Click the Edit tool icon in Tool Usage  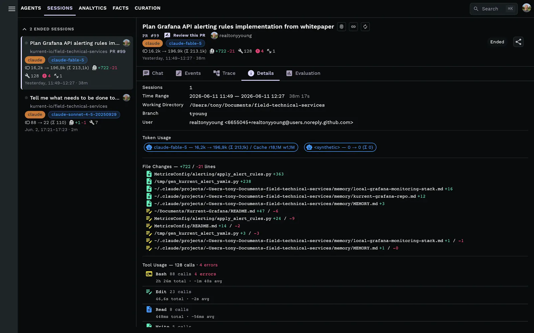(149, 292)
